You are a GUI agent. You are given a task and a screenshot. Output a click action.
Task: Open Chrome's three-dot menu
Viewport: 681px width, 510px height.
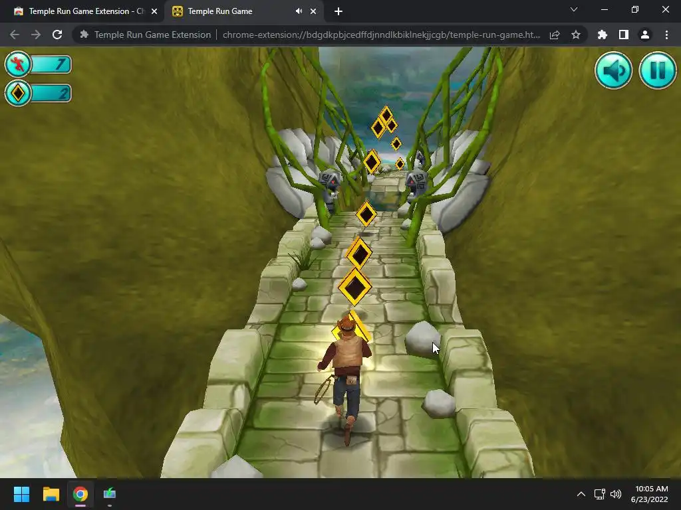tap(666, 35)
